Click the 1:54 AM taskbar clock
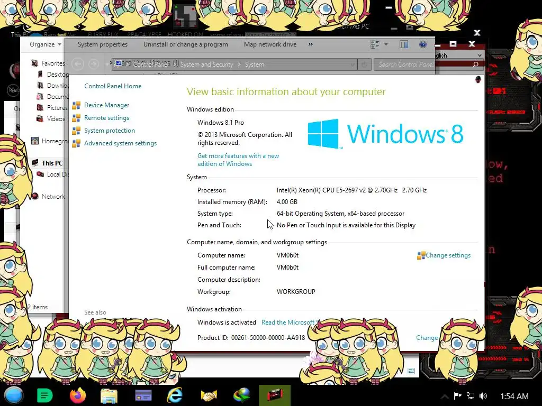The image size is (542, 406). point(514,396)
